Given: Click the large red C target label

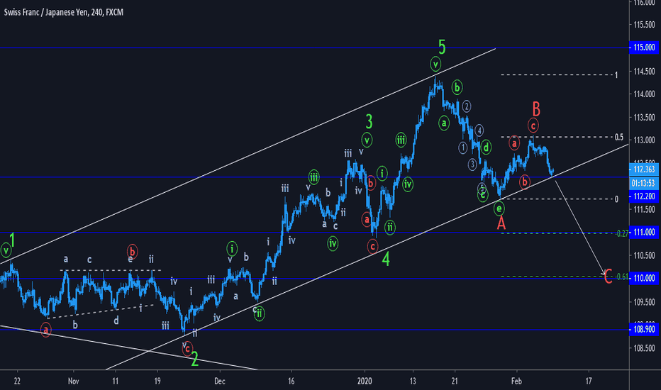Looking at the screenshot, I should (608, 277).
